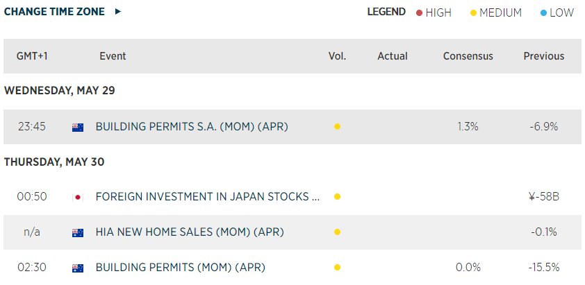Expand Building Permits (MoM) (APR) row details

[x=292, y=268]
